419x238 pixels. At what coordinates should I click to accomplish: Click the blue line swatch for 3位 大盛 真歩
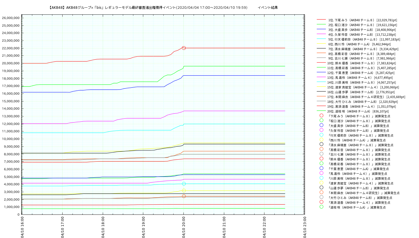coord(321,29)
